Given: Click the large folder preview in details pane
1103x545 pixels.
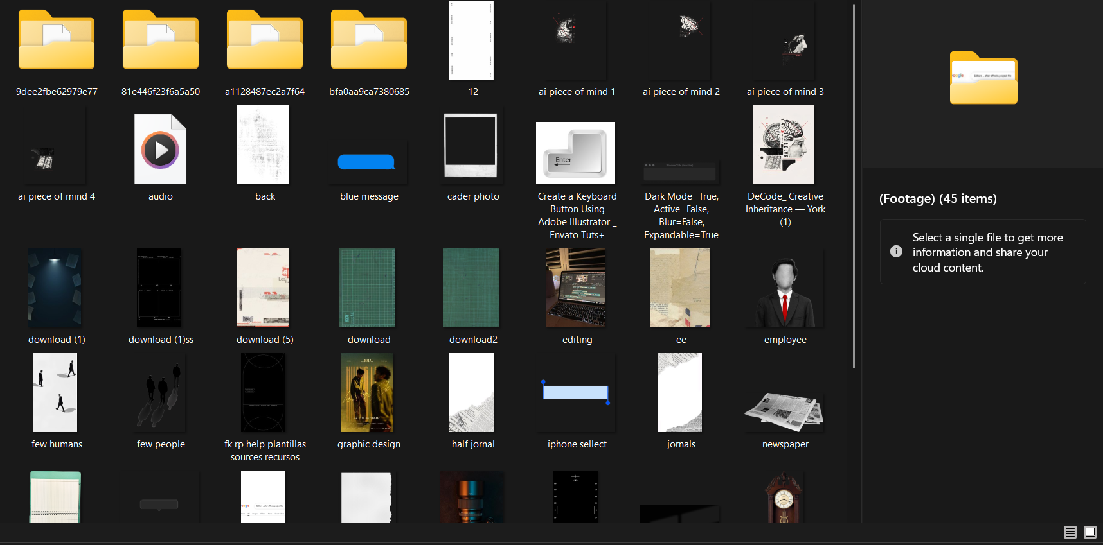Looking at the screenshot, I should click(983, 78).
